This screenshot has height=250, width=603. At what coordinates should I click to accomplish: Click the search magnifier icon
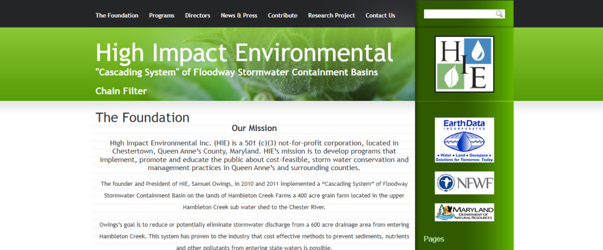pyautogui.click(x=499, y=14)
